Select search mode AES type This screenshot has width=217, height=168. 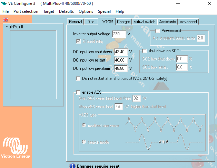pos(84,142)
